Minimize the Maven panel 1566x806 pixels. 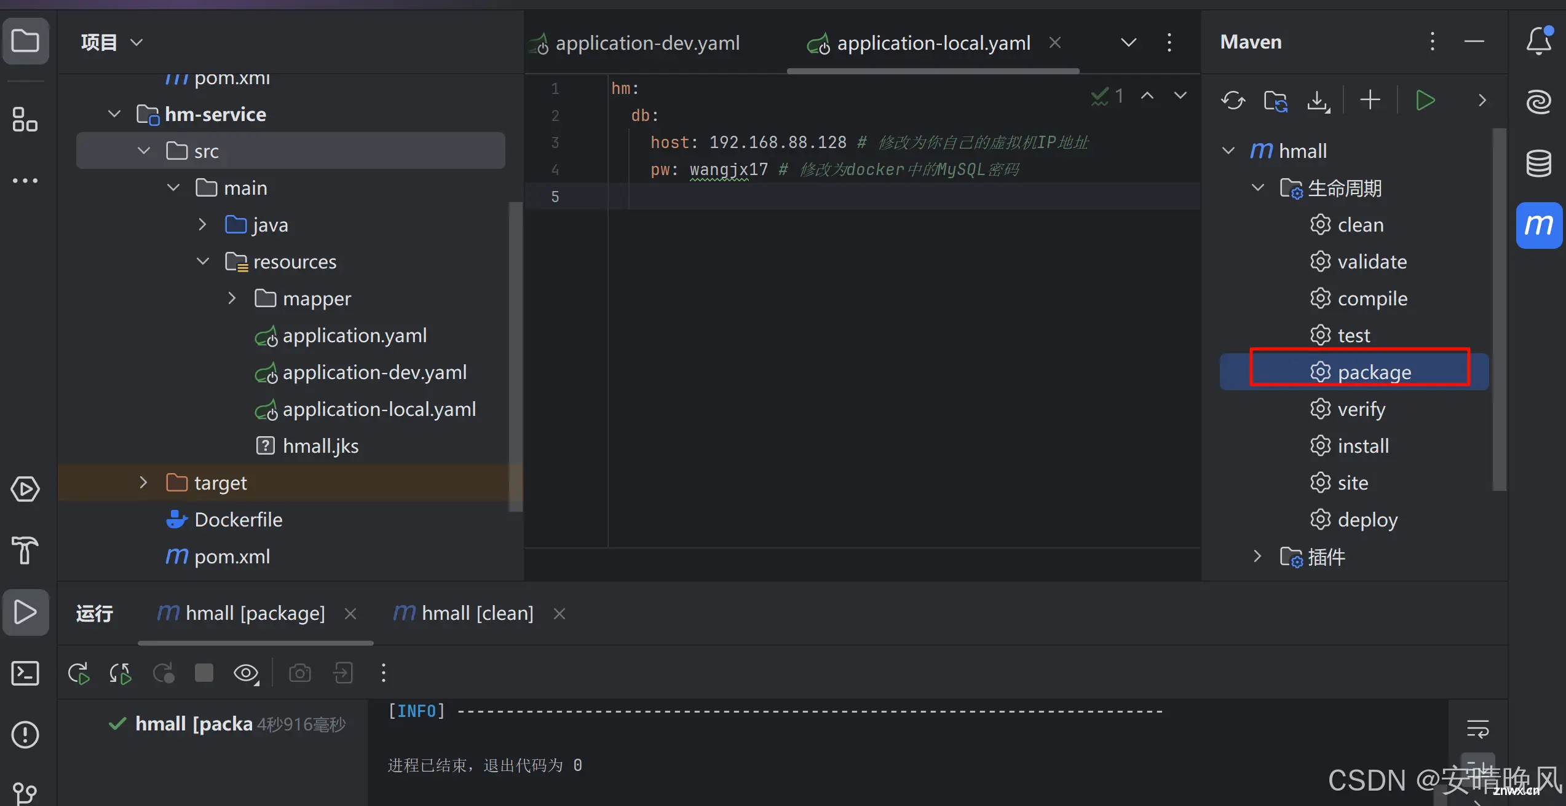click(1474, 42)
